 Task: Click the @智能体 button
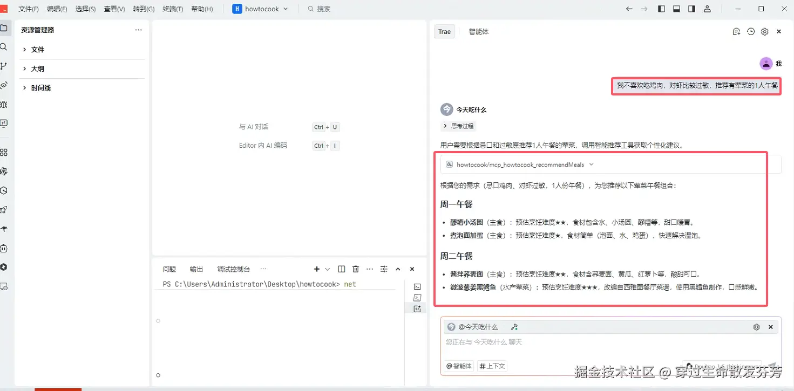coord(459,366)
